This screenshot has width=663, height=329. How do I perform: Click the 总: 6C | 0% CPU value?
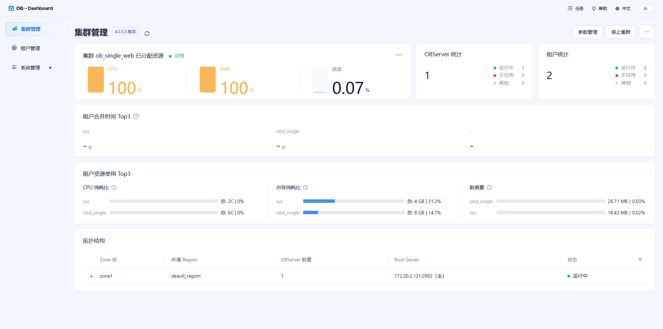pyautogui.click(x=232, y=213)
